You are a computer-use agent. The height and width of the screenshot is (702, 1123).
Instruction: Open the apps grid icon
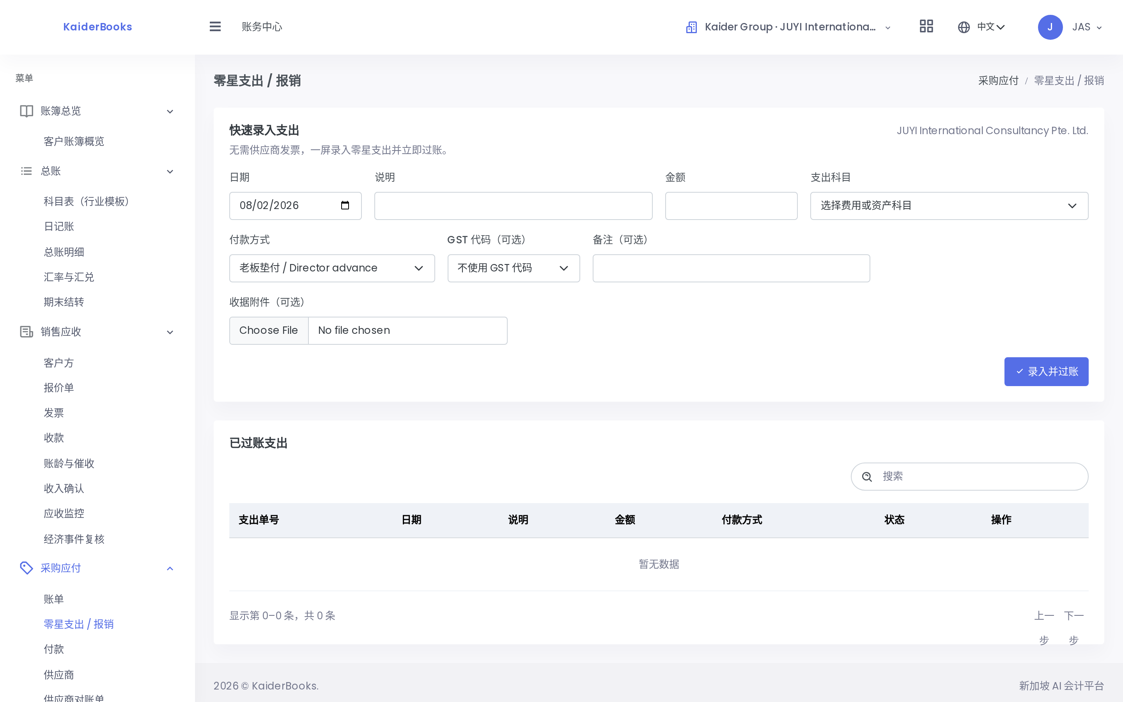926,27
